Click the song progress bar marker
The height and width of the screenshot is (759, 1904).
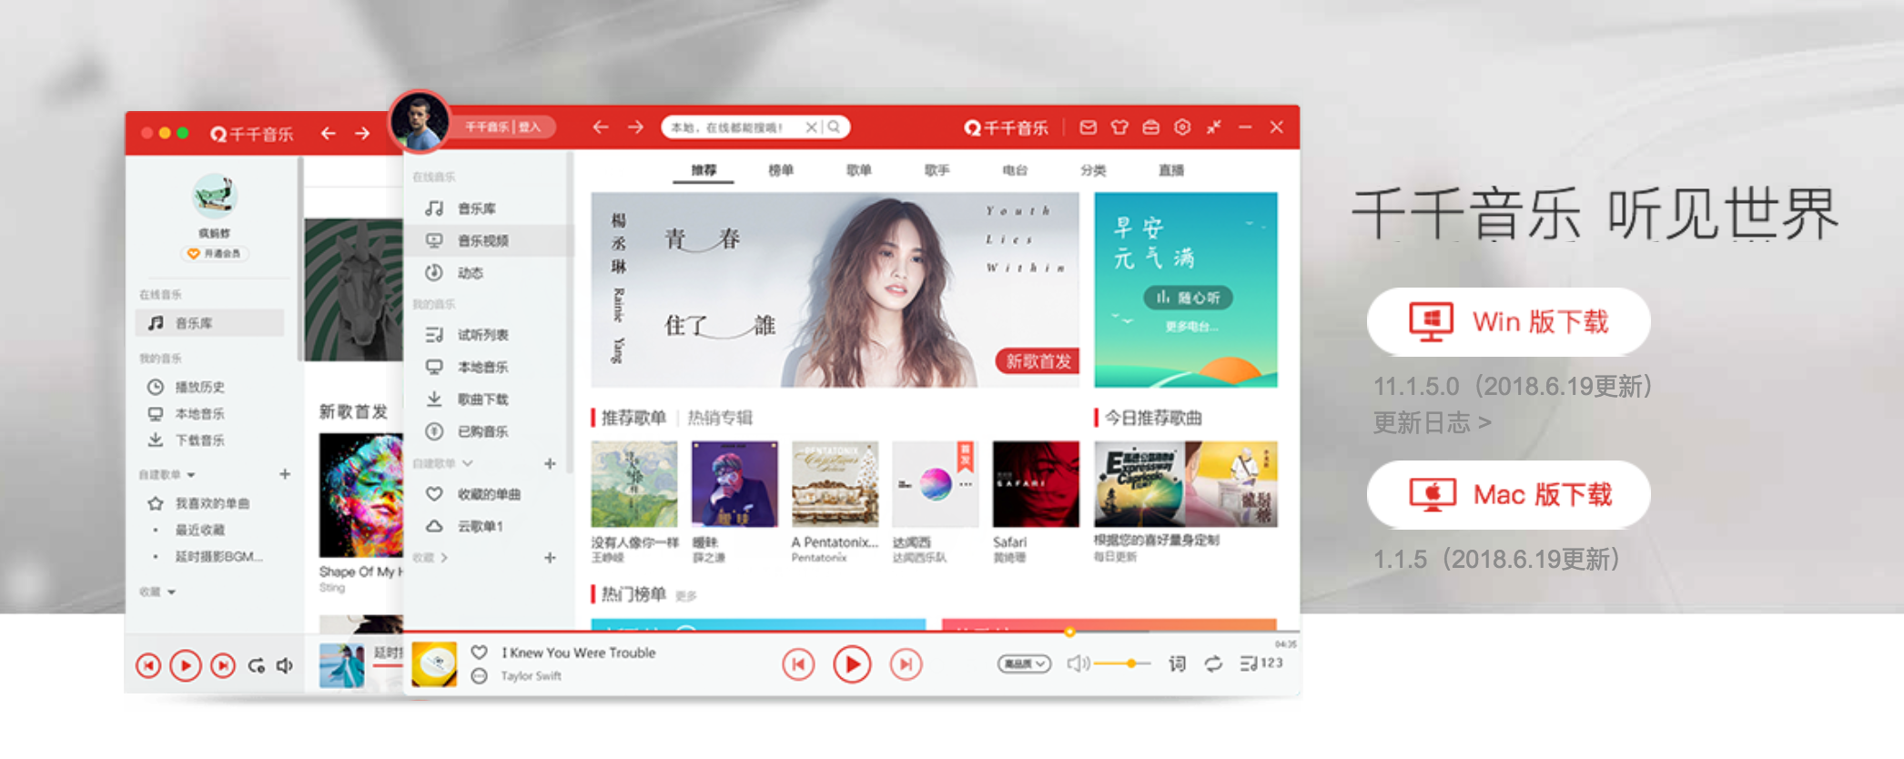click(1070, 631)
